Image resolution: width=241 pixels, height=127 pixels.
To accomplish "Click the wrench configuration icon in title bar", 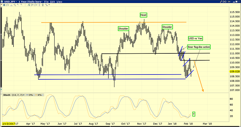I will tap(221, 2).
